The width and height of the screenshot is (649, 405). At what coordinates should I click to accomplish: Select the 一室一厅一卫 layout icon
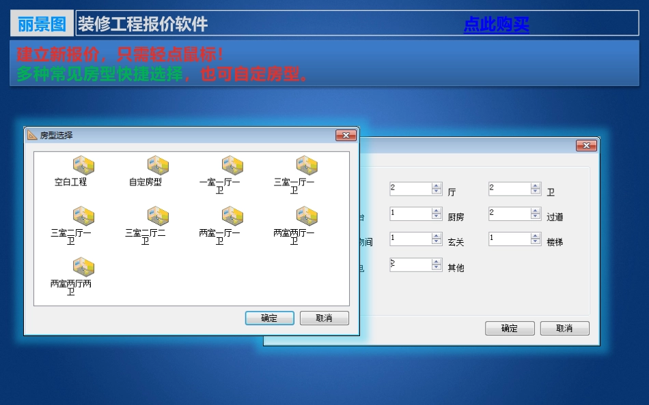[x=232, y=165]
